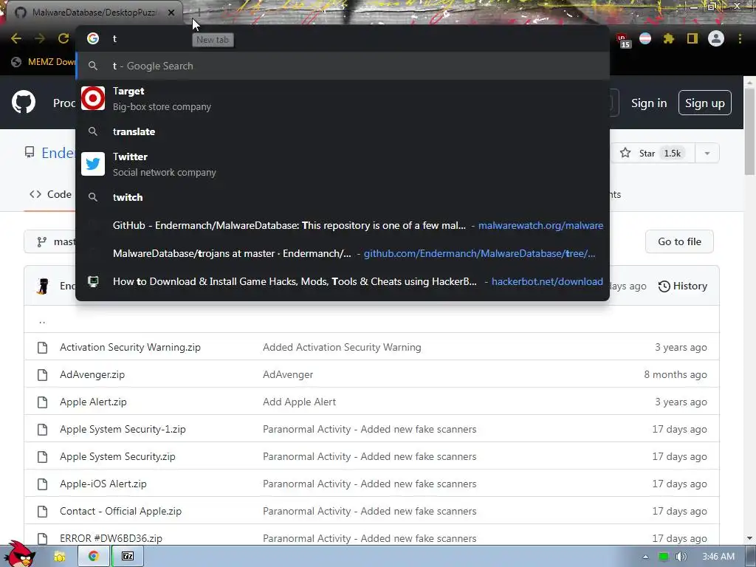This screenshot has height=567, width=756.
Task: Open malwarewatch.org/malware history suggestion
Action: coord(343,225)
